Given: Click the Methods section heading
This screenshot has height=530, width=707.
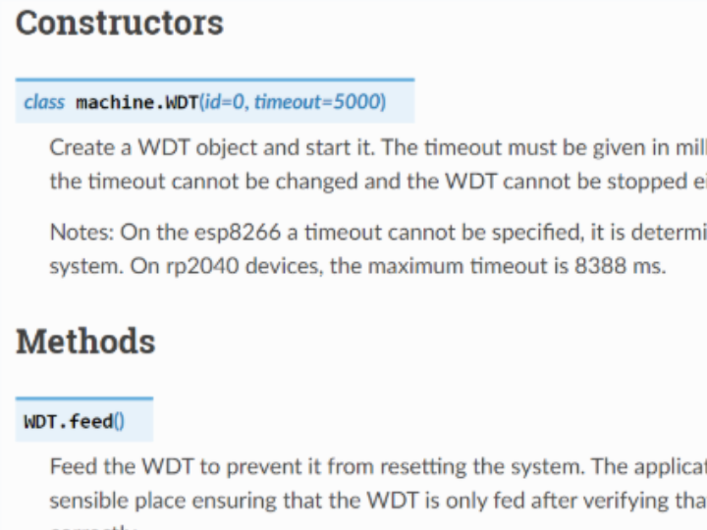Looking at the screenshot, I should (85, 342).
